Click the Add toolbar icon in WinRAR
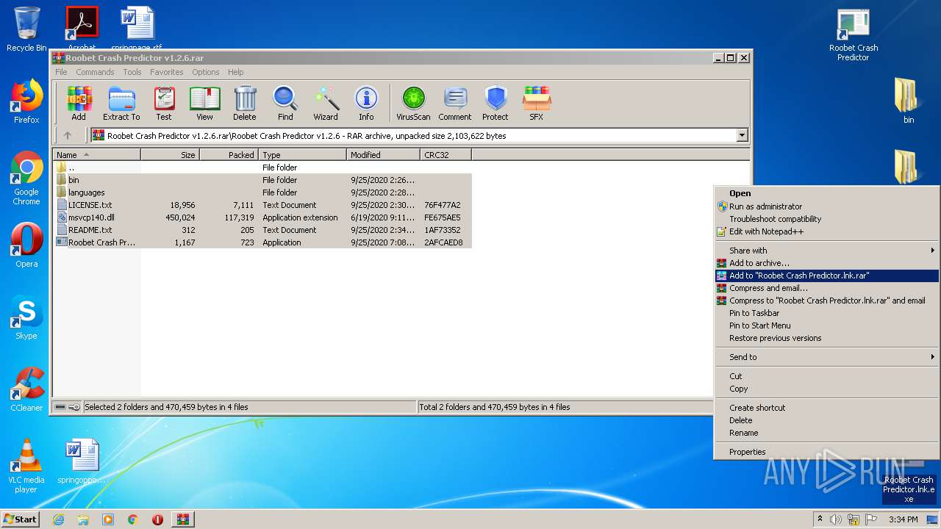Image resolution: width=941 pixels, height=529 pixels. click(x=79, y=104)
